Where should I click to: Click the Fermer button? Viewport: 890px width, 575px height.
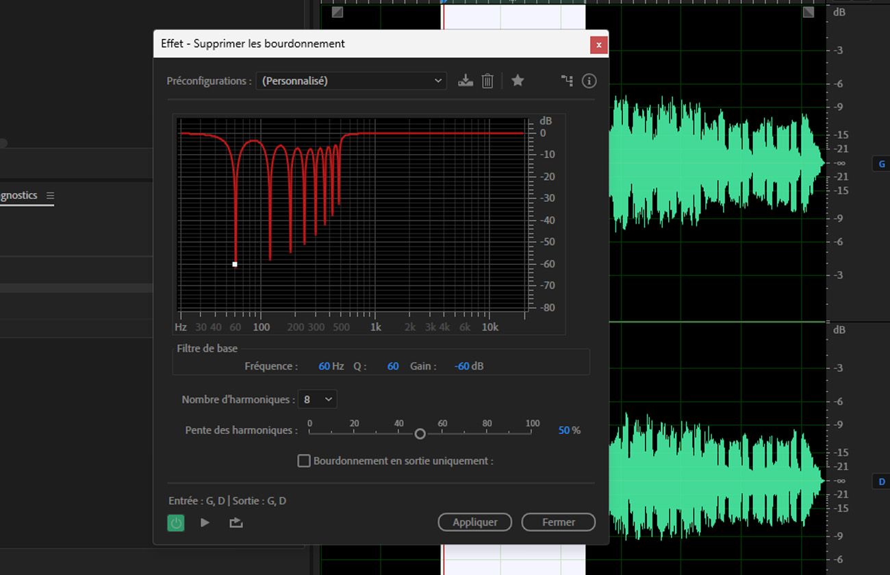[559, 522]
